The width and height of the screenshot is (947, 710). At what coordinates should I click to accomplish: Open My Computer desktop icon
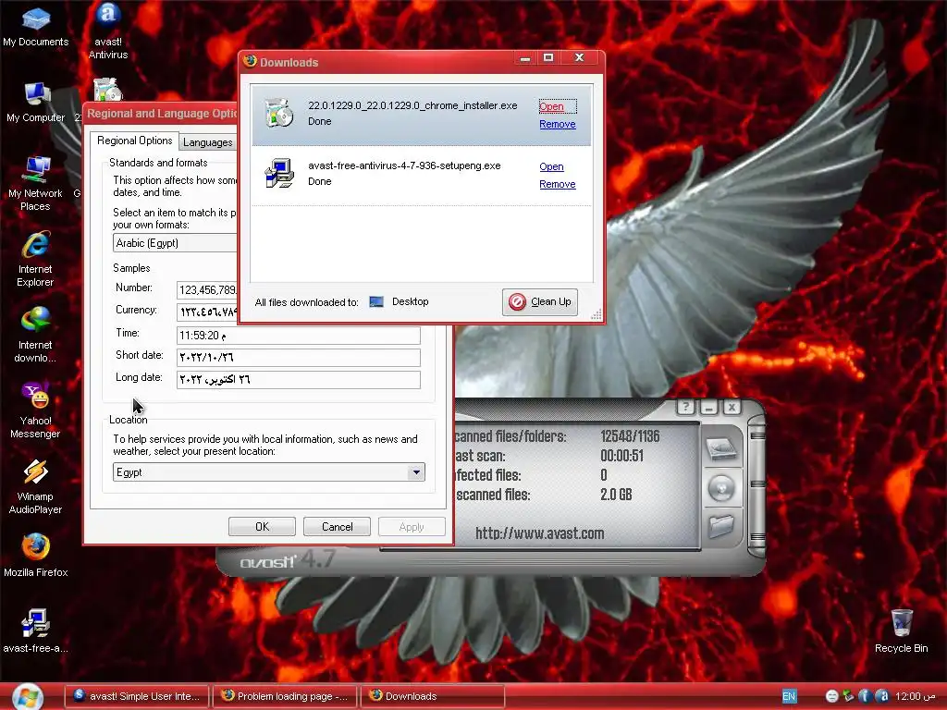coord(36,103)
